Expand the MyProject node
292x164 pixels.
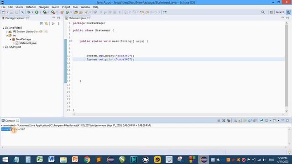tap(3, 47)
